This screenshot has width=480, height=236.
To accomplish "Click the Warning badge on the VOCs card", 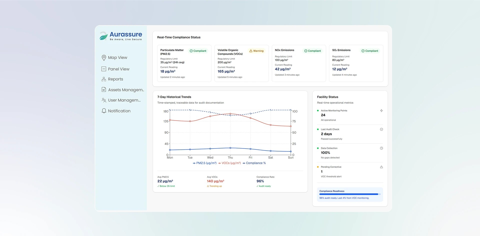I will coord(256,51).
